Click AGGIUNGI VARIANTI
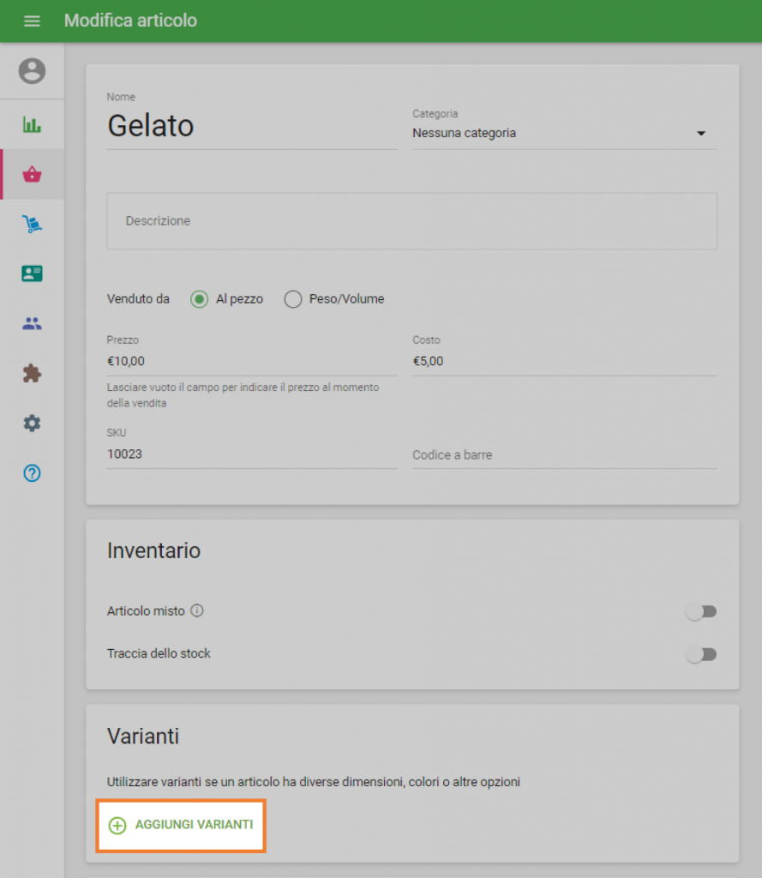Screen dimensions: 762x878 (x=180, y=825)
